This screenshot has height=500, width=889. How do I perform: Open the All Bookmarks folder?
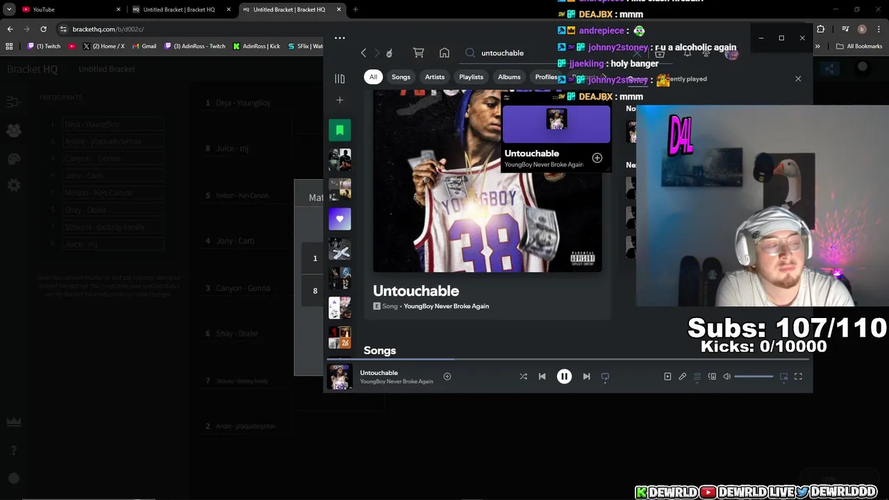click(859, 47)
